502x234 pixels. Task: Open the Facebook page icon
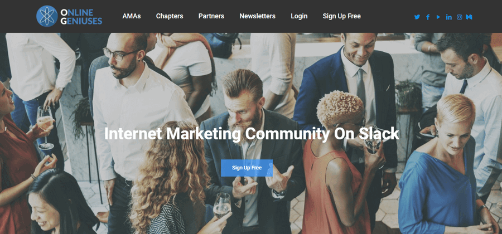pyautogui.click(x=428, y=17)
